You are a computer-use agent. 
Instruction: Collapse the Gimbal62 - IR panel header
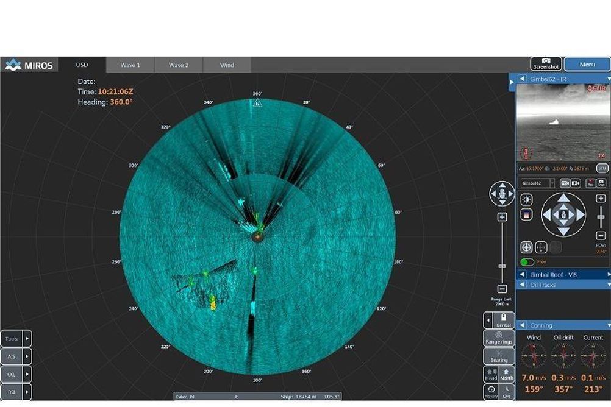[x=522, y=79]
